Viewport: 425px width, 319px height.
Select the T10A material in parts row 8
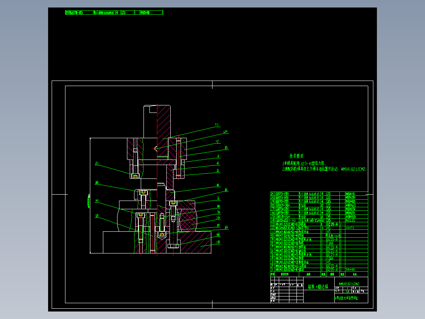click(330, 243)
